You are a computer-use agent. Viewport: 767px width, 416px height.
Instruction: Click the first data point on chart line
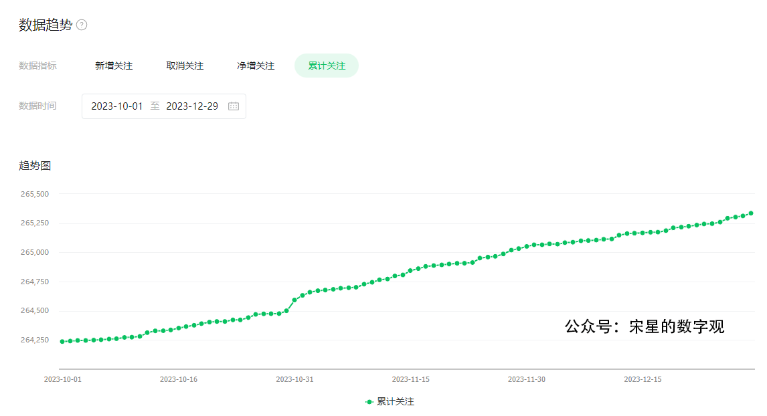tap(62, 342)
